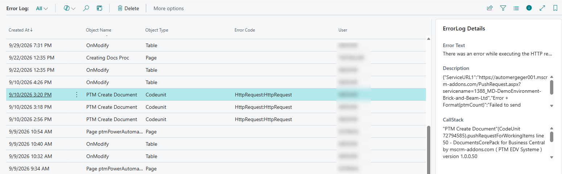Click the ErrorLog Details heading
Viewport: 562px width, 174px height.
tap(464, 29)
